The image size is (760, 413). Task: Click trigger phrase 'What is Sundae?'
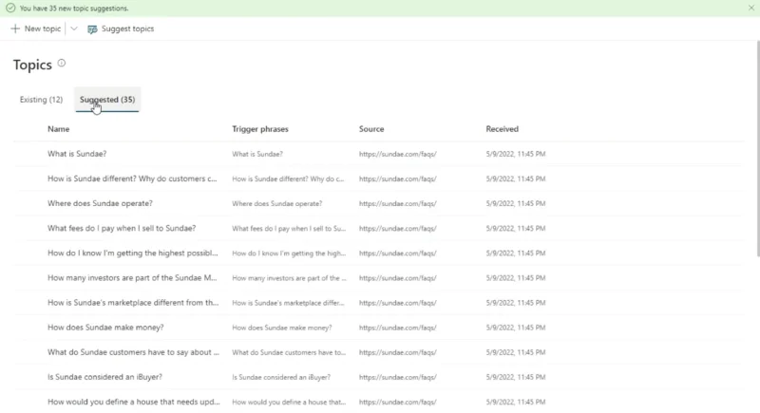256,154
